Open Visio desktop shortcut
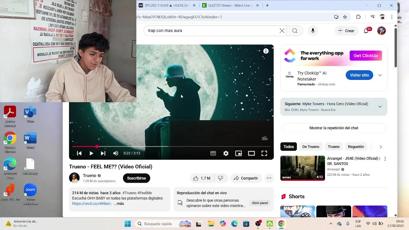The height and width of the screenshot is (230, 409). click(30, 115)
